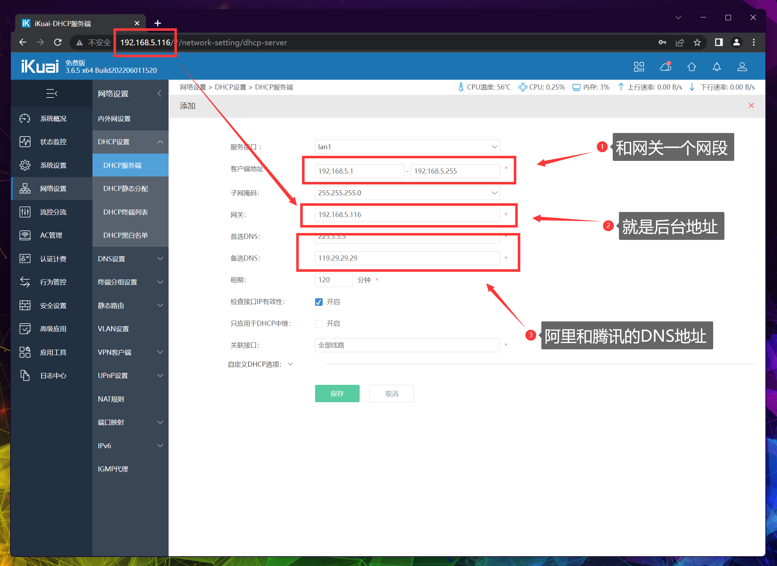This screenshot has width=777, height=566.
Task: Enable 只应用于DHCP中继 checkbox
Action: click(319, 324)
